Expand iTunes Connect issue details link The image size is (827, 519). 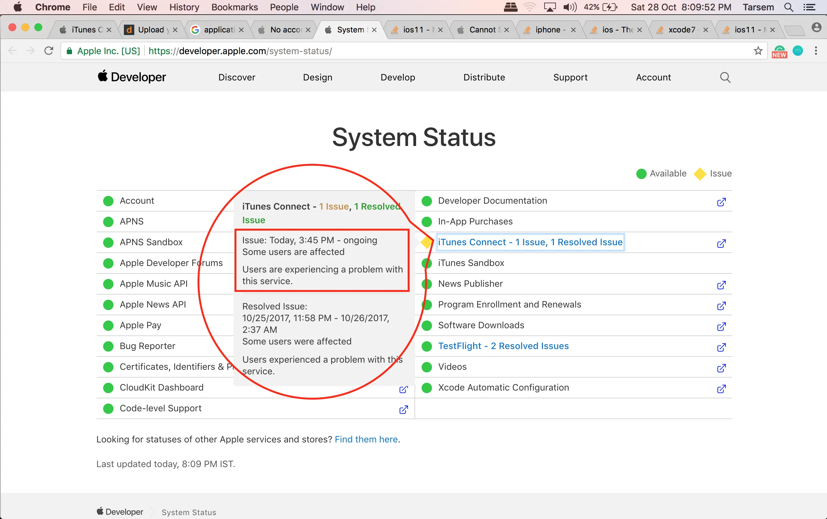point(530,242)
